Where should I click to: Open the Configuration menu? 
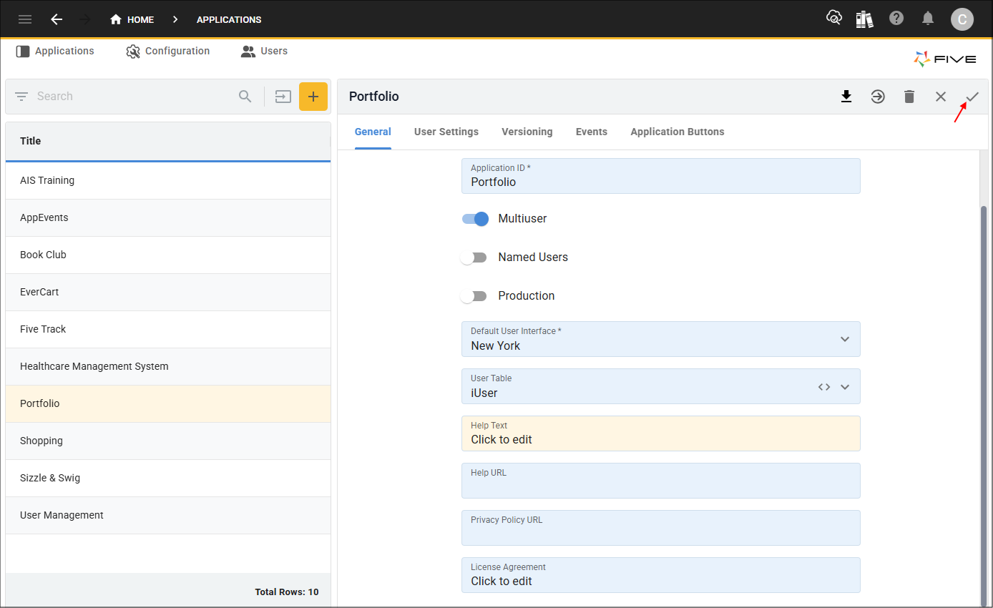click(168, 52)
